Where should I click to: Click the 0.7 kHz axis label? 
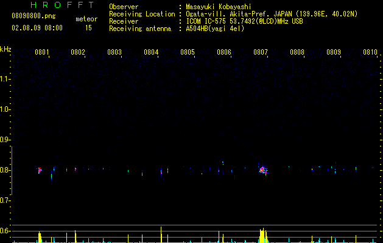5,200
